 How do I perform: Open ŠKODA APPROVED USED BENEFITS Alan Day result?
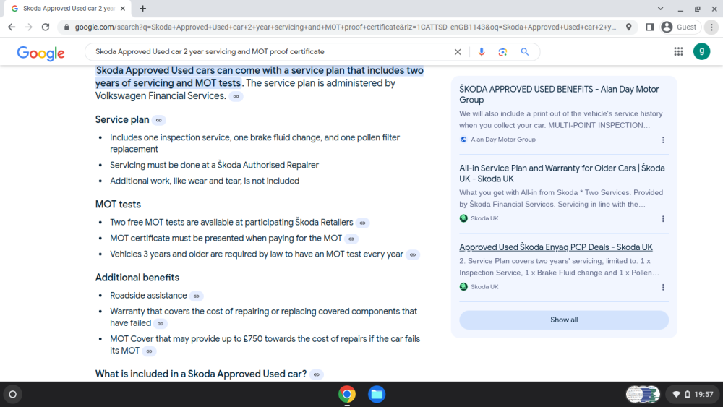559,95
